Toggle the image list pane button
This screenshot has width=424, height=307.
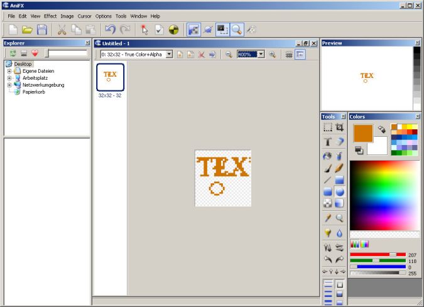coord(300,55)
